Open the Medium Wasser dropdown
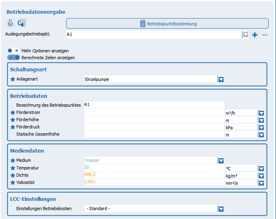Image resolution: width=276 pixels, height=219 pixels. (221, 161)
